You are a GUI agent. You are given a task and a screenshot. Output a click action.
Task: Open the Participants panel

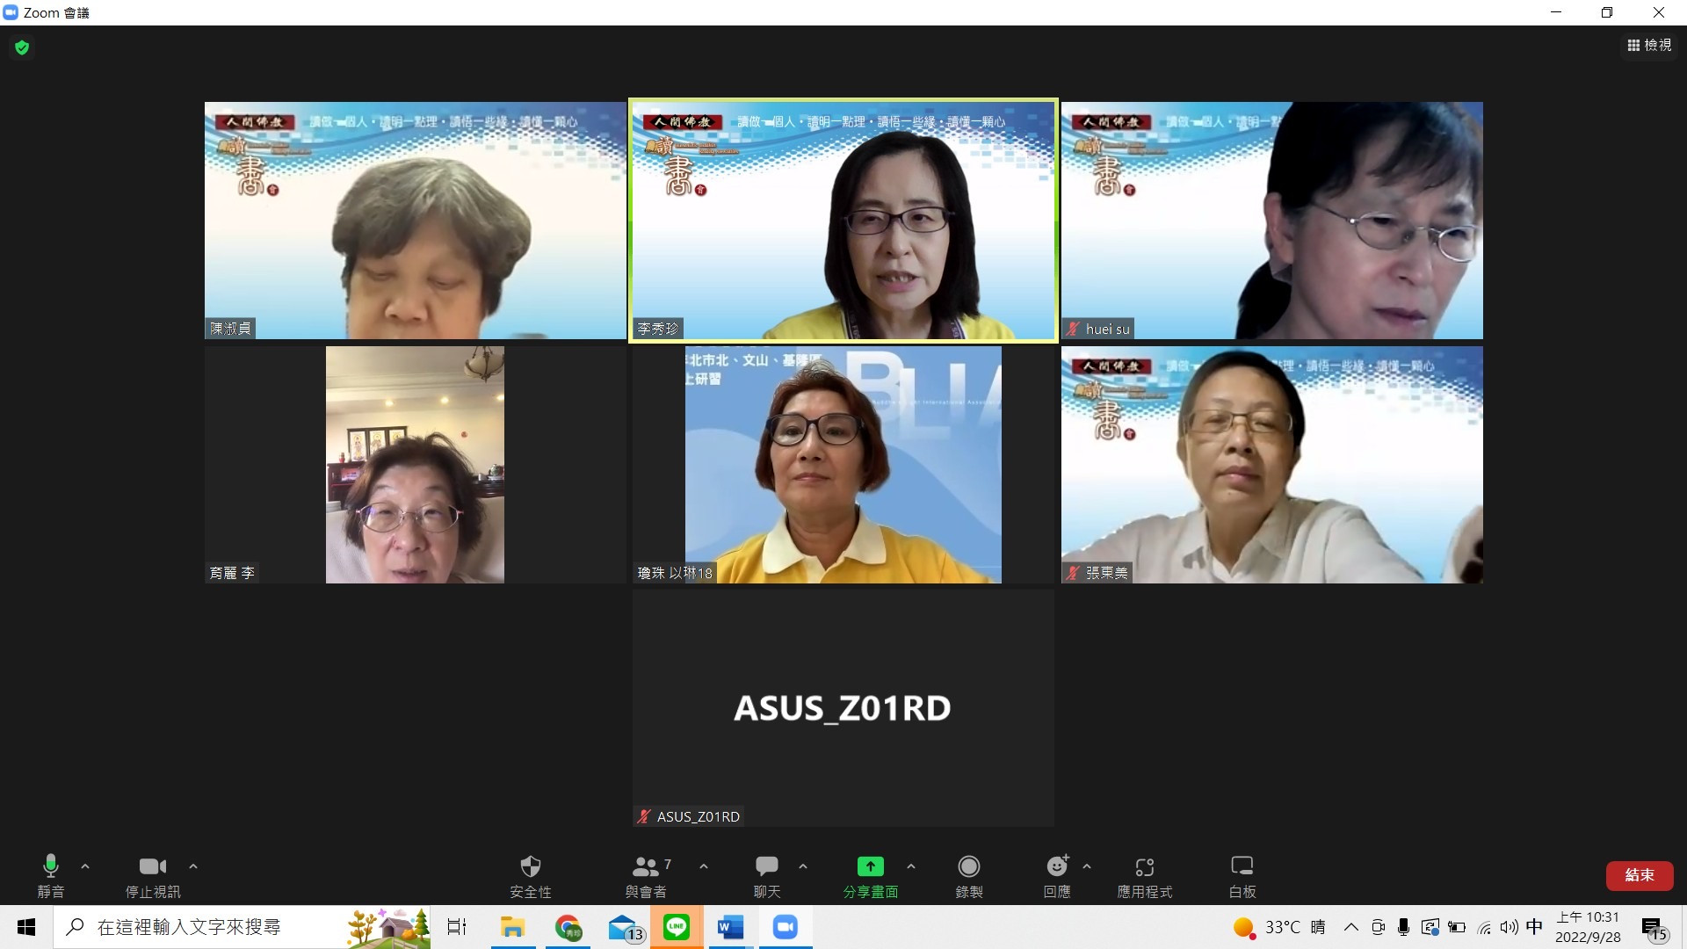pyautogui.click(x=646, y=875)
